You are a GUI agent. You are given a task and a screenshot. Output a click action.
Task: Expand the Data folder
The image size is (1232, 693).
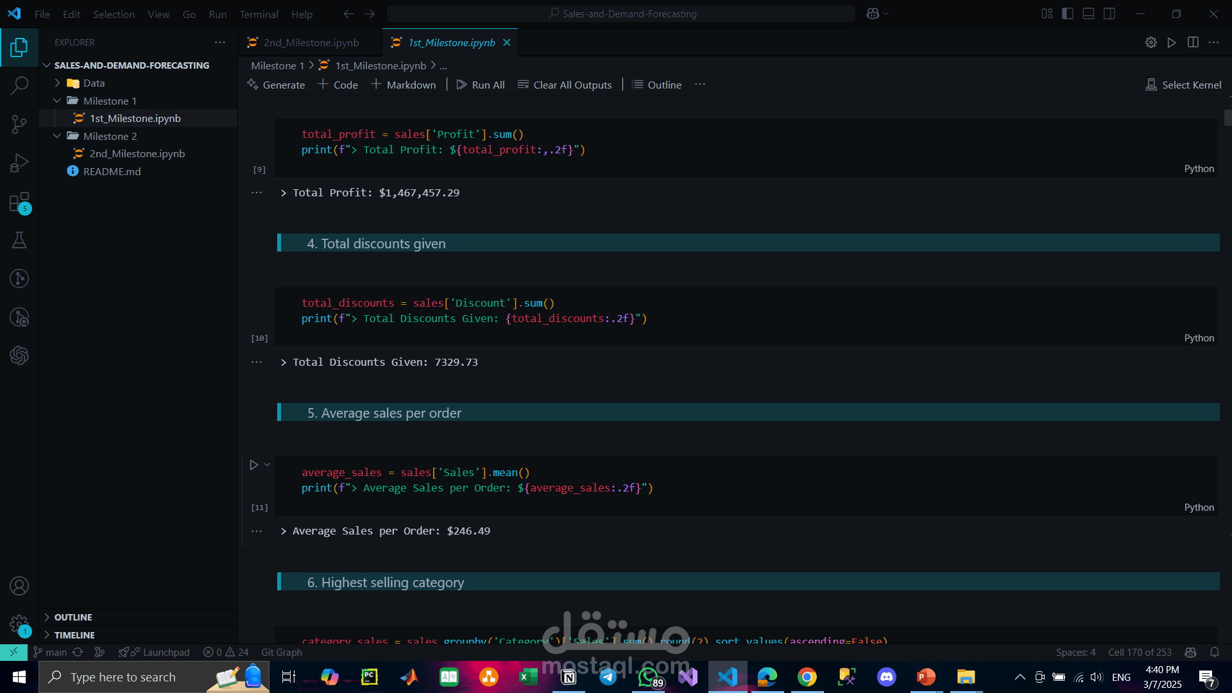pyautogui.click(x=94, y=83)
